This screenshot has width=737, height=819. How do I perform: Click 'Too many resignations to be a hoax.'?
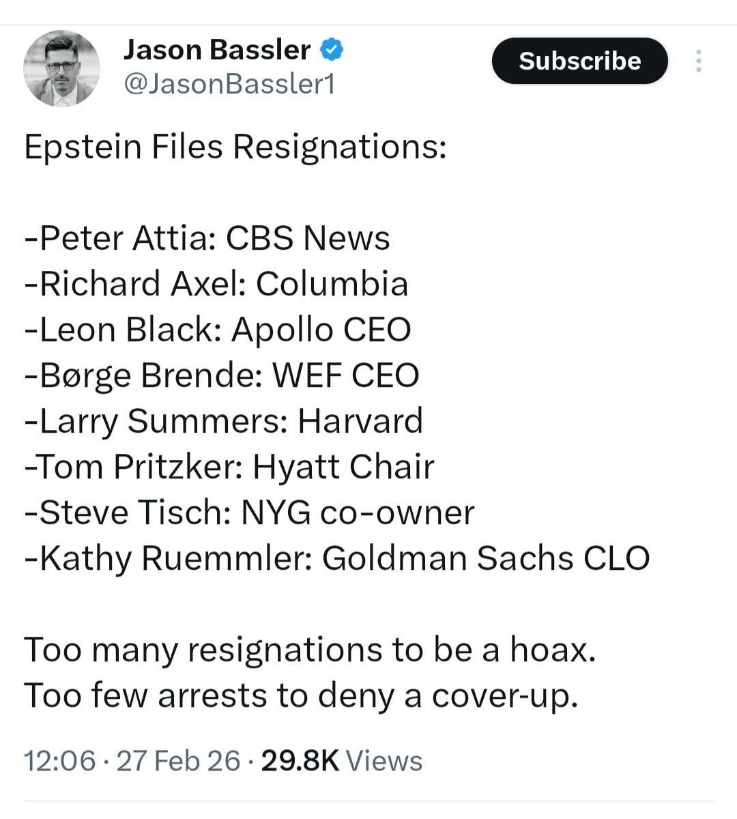point(310,650)
